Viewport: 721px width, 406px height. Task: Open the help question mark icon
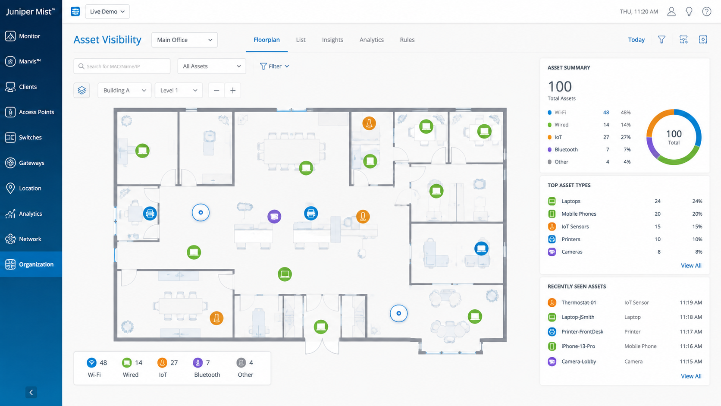coord(706,12)
